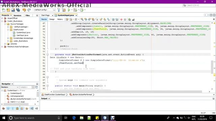
Task: Close the SystemInput.java tab
Action: coord(76,15)
